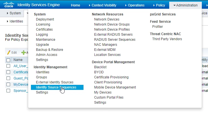
Task: Open the Sponsor sequence link
Action: [21, 91]
